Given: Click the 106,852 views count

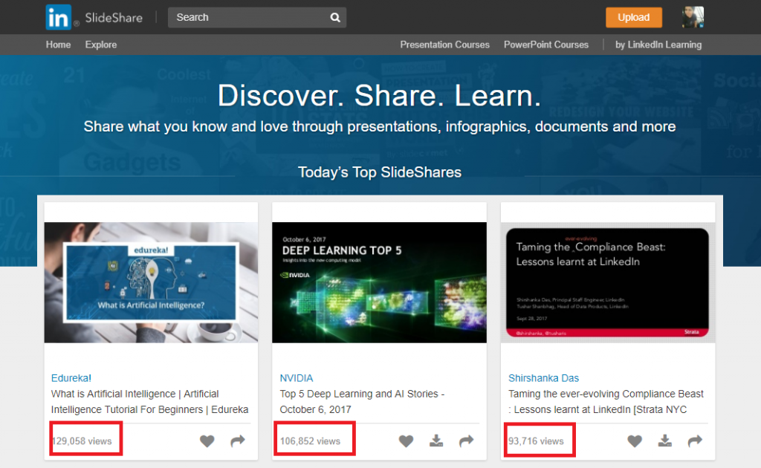Looking at the screenshot, I should click(x=310, y=441).
